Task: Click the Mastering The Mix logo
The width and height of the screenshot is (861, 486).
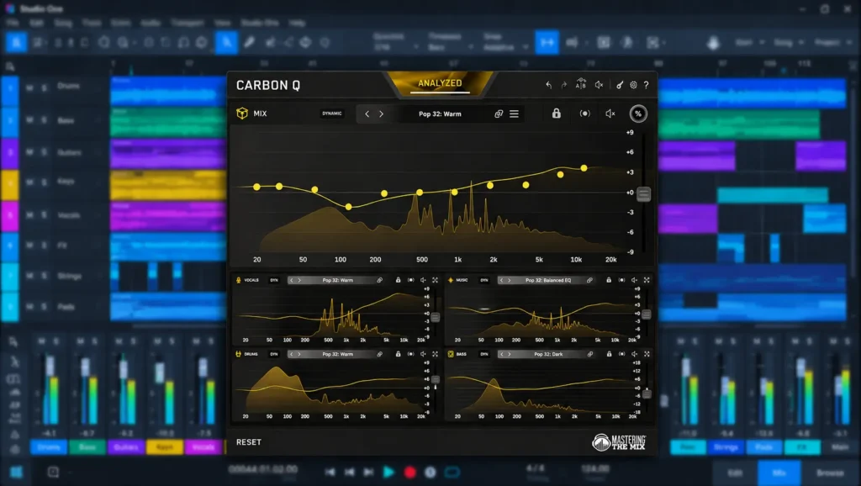Action: click(x=619, y=441)
